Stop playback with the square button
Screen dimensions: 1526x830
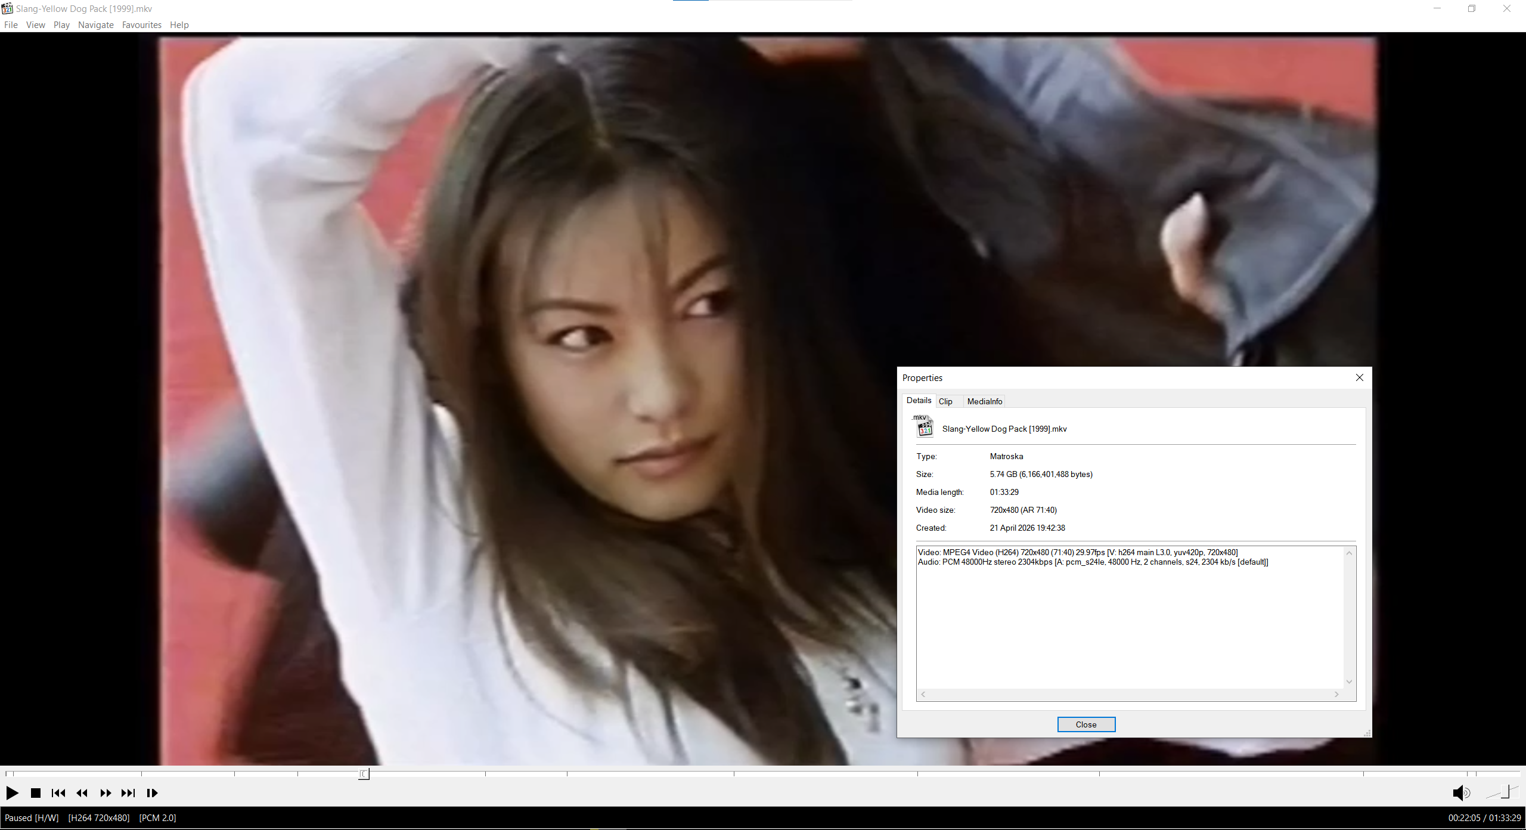[x=36, y=793]
